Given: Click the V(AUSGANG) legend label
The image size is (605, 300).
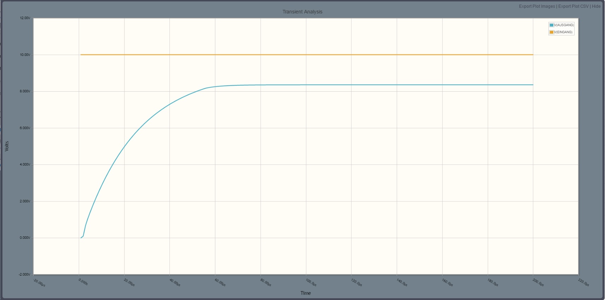Looking at the screenshot, I should click(564, 25).
